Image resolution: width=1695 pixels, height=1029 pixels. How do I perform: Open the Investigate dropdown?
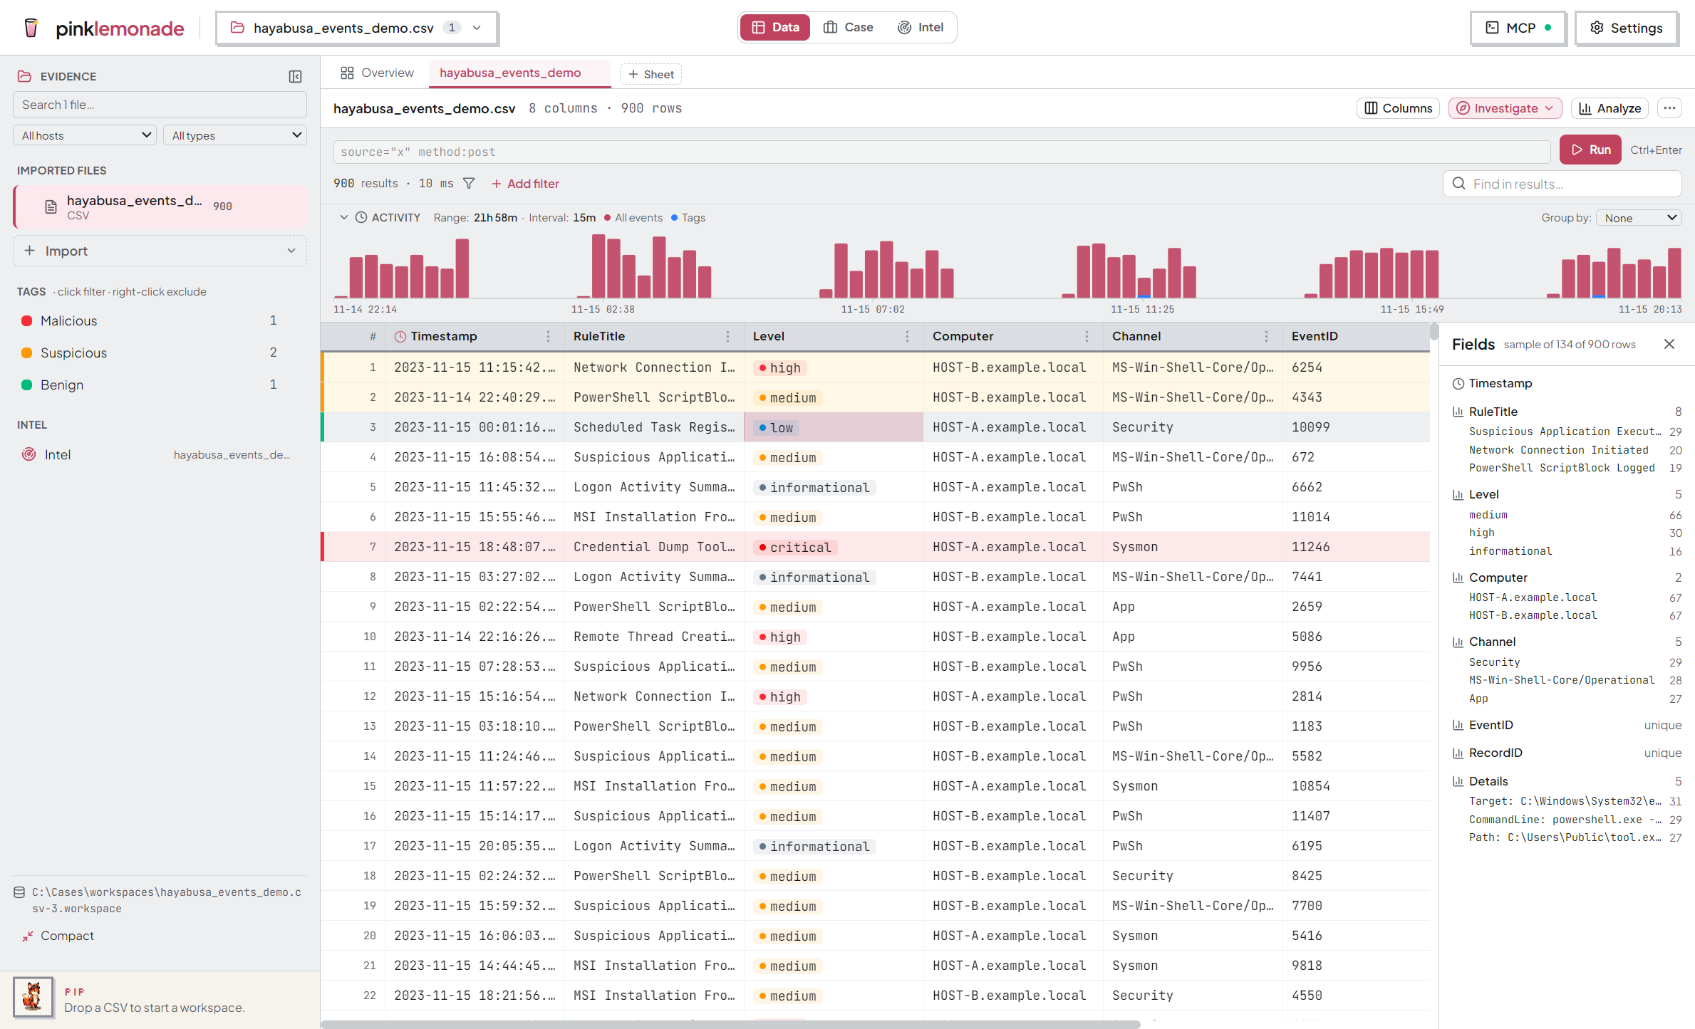click(1505, 108)
